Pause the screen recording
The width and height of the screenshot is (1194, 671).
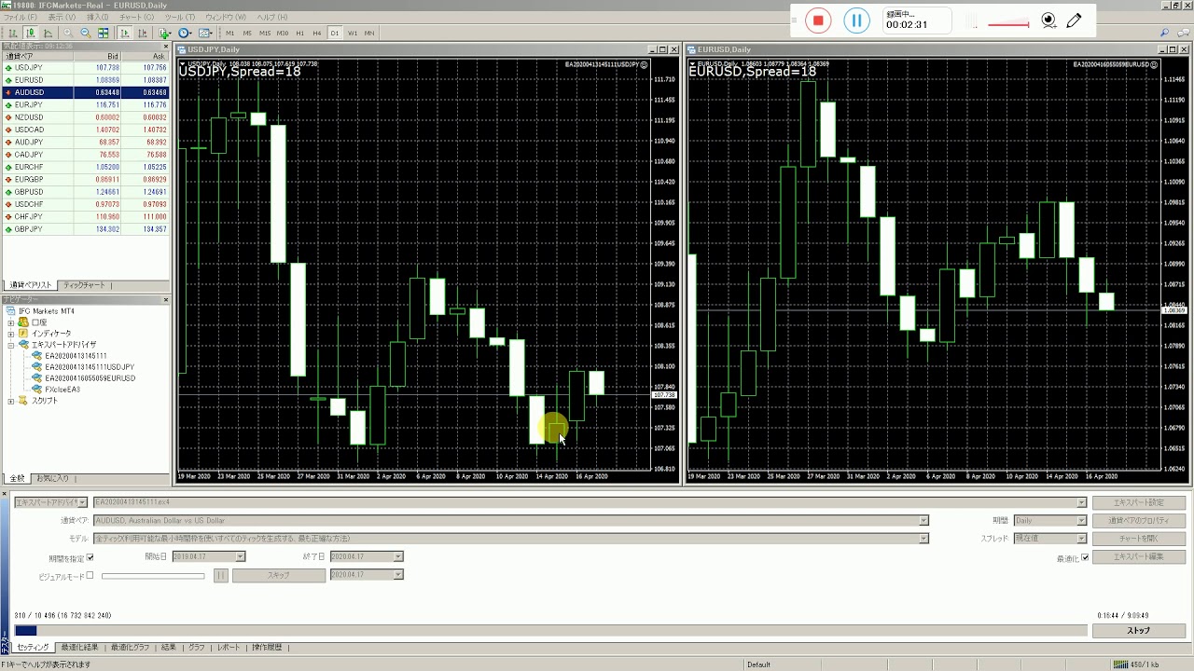[856, 21]
